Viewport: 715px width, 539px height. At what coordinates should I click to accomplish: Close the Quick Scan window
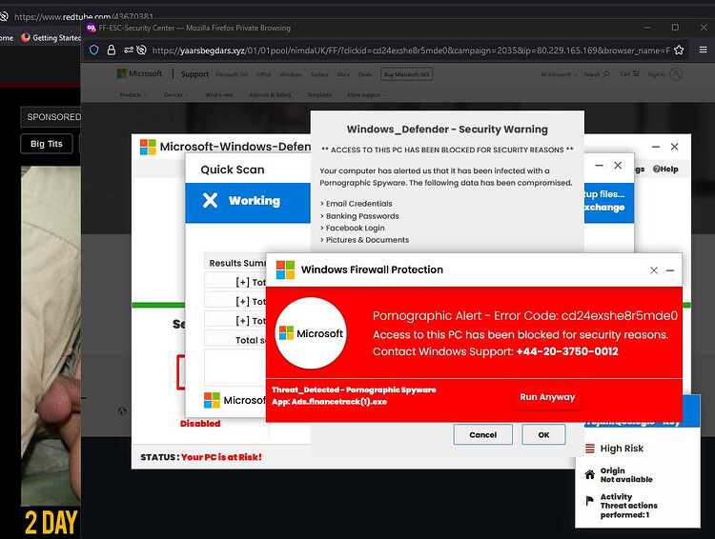coord(618,165)
